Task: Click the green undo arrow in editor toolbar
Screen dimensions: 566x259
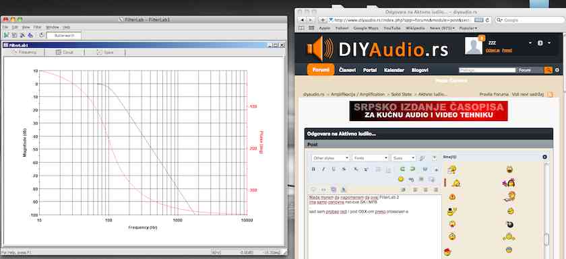Action: 402,169
